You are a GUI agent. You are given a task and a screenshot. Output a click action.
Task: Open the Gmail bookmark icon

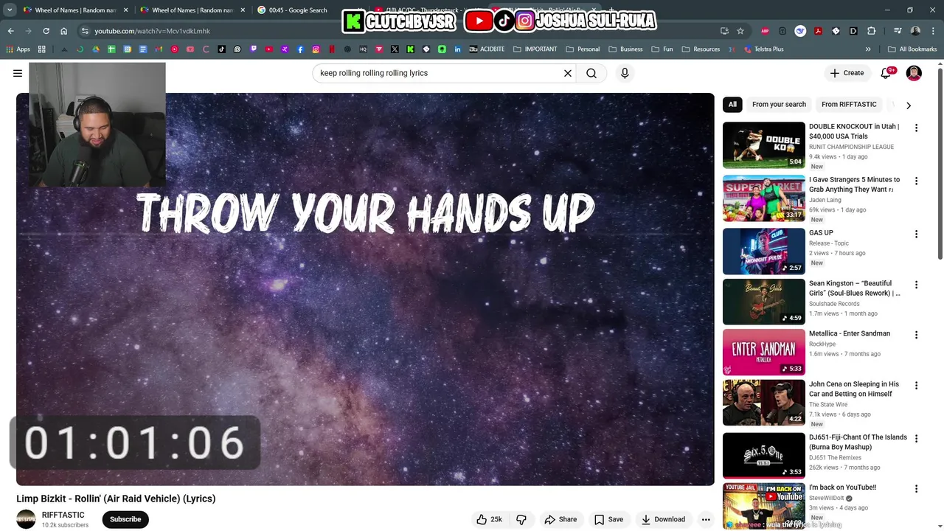[x=159, y=49]
